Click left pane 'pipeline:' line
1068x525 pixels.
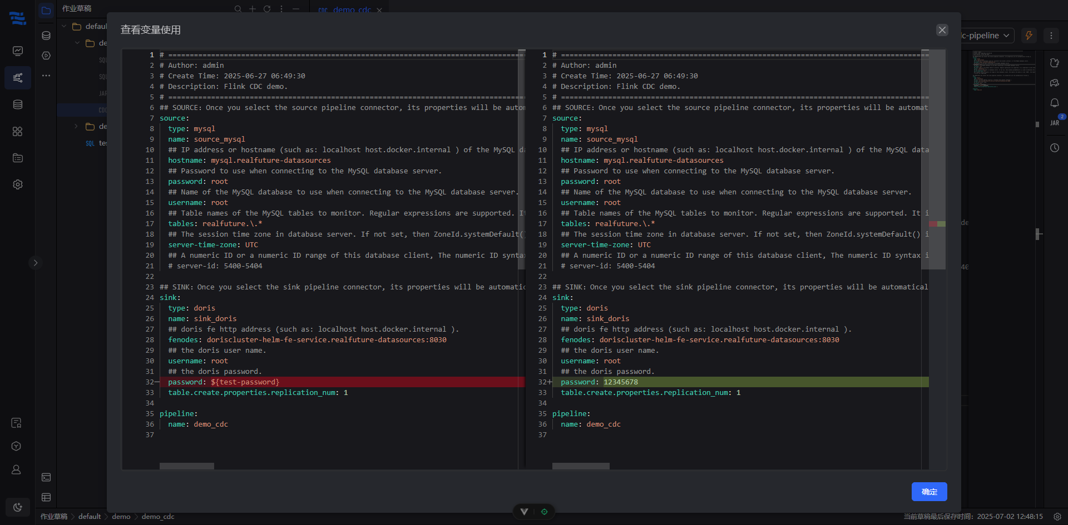(x=179, y=414)
